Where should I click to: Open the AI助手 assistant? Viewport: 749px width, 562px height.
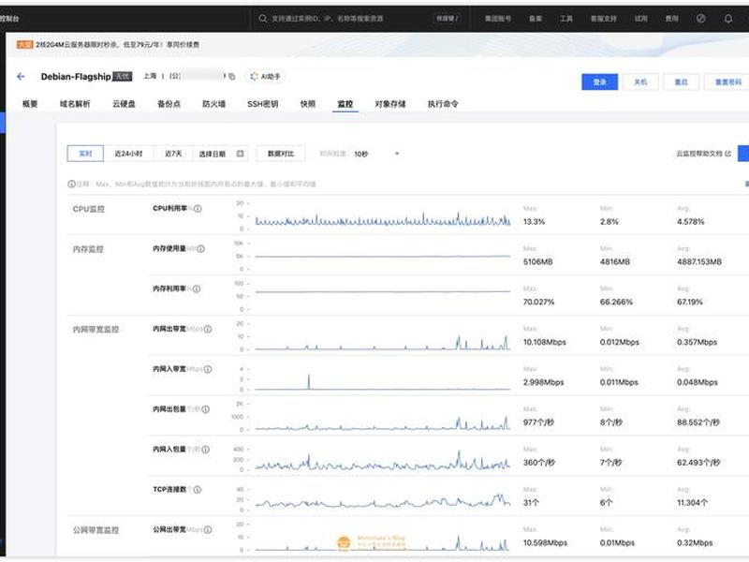click(x=265, y=77)
